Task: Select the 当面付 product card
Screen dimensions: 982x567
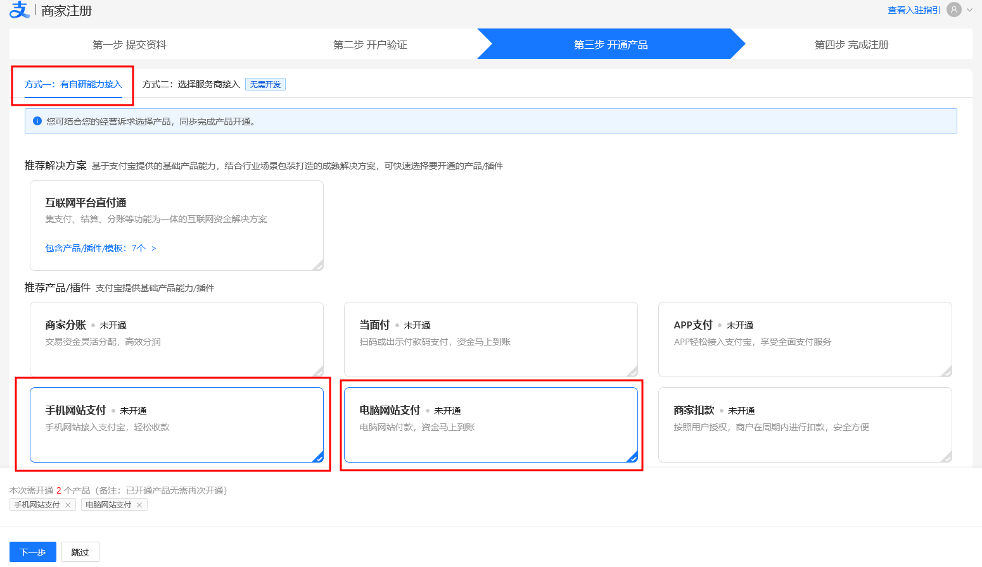Action: pos(490,339)
